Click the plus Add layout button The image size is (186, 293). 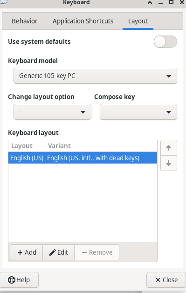pos(27,252)
